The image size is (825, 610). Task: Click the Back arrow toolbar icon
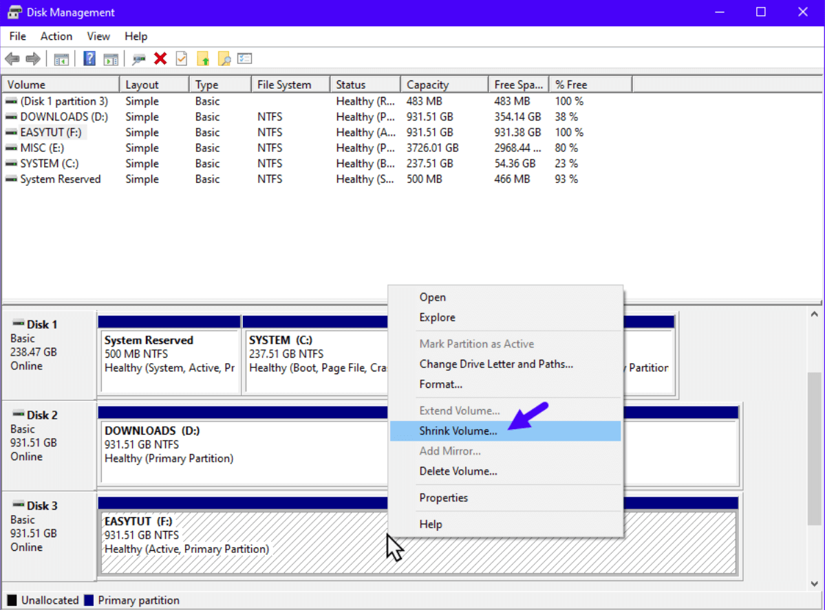point(12,59)
